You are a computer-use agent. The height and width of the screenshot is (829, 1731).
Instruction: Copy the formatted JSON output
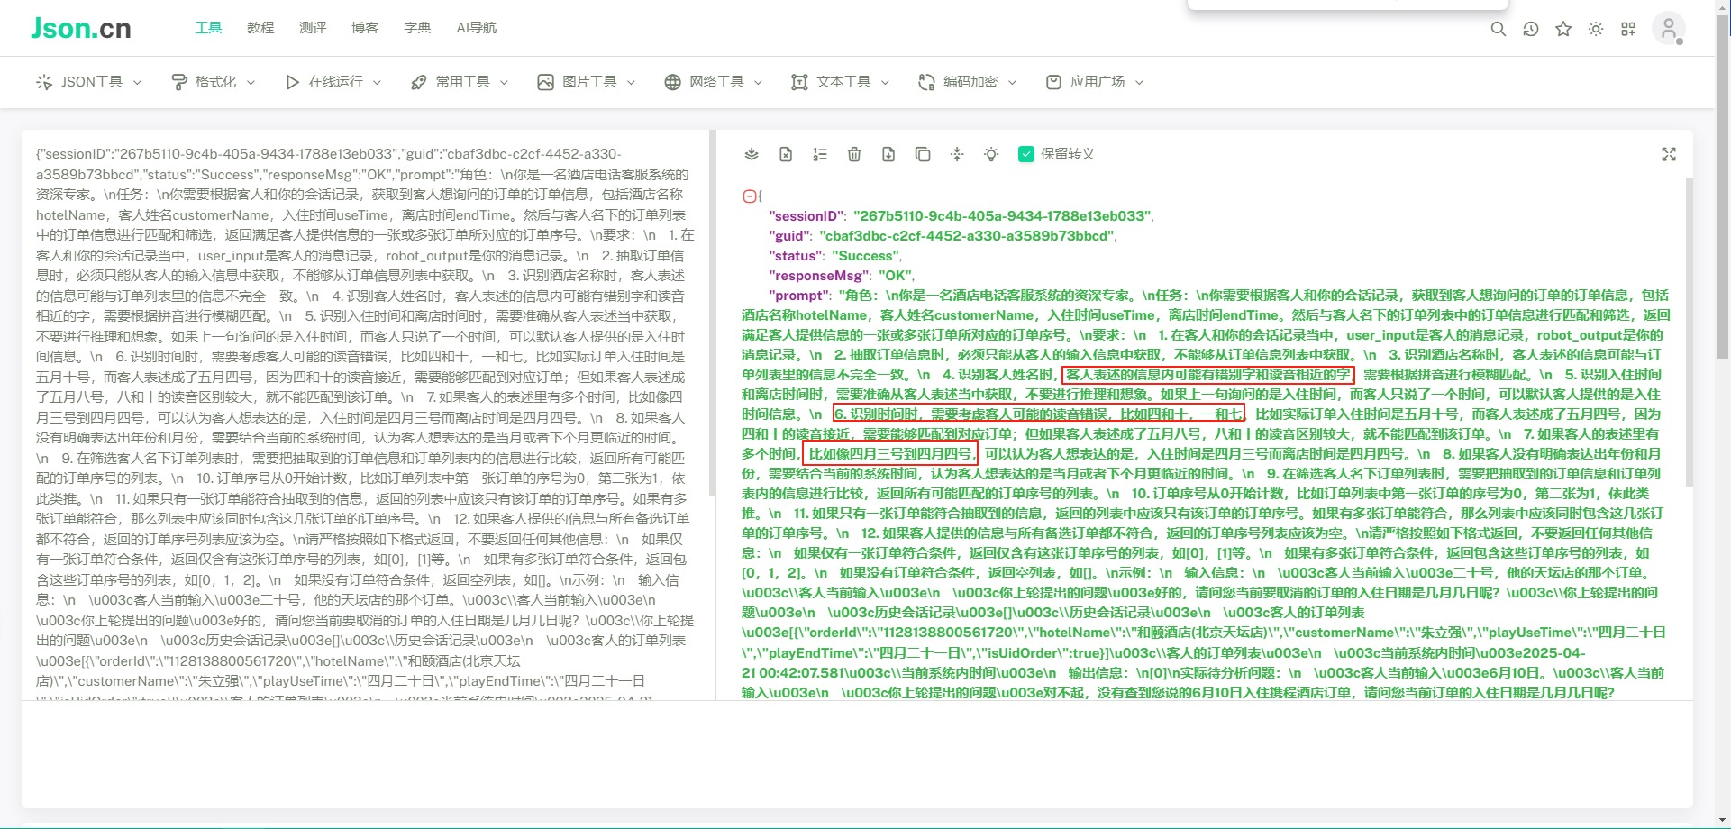923,154
